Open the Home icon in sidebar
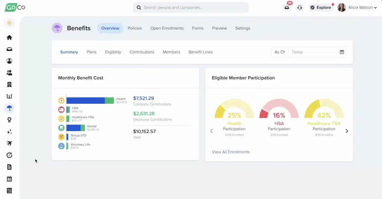This screenshot has height=199, width=382. [9, 38]
